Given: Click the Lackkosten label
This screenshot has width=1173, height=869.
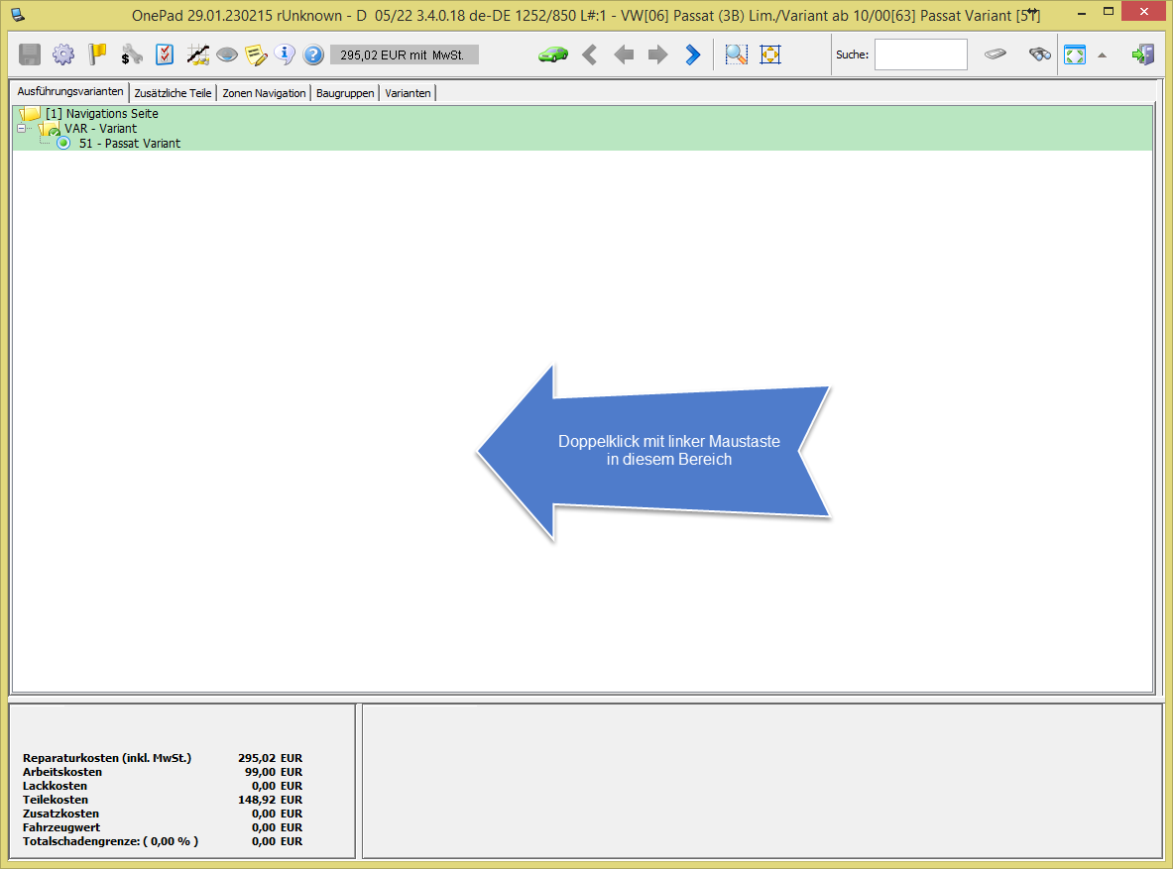Looking at the screenshot, I should point(55,785).
